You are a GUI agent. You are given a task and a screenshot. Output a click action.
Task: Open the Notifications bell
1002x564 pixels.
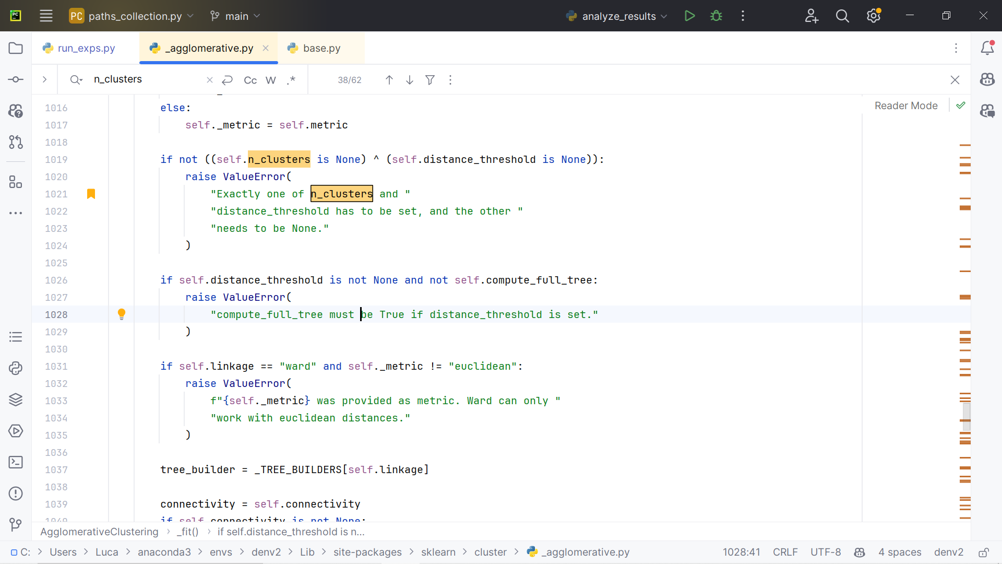(987, 48)
